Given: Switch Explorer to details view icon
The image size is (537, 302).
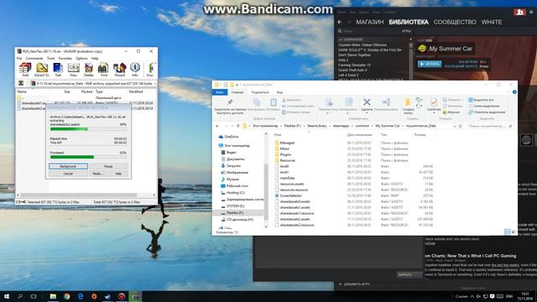Looking at the screenshot, I should click(x=507, y=232).
